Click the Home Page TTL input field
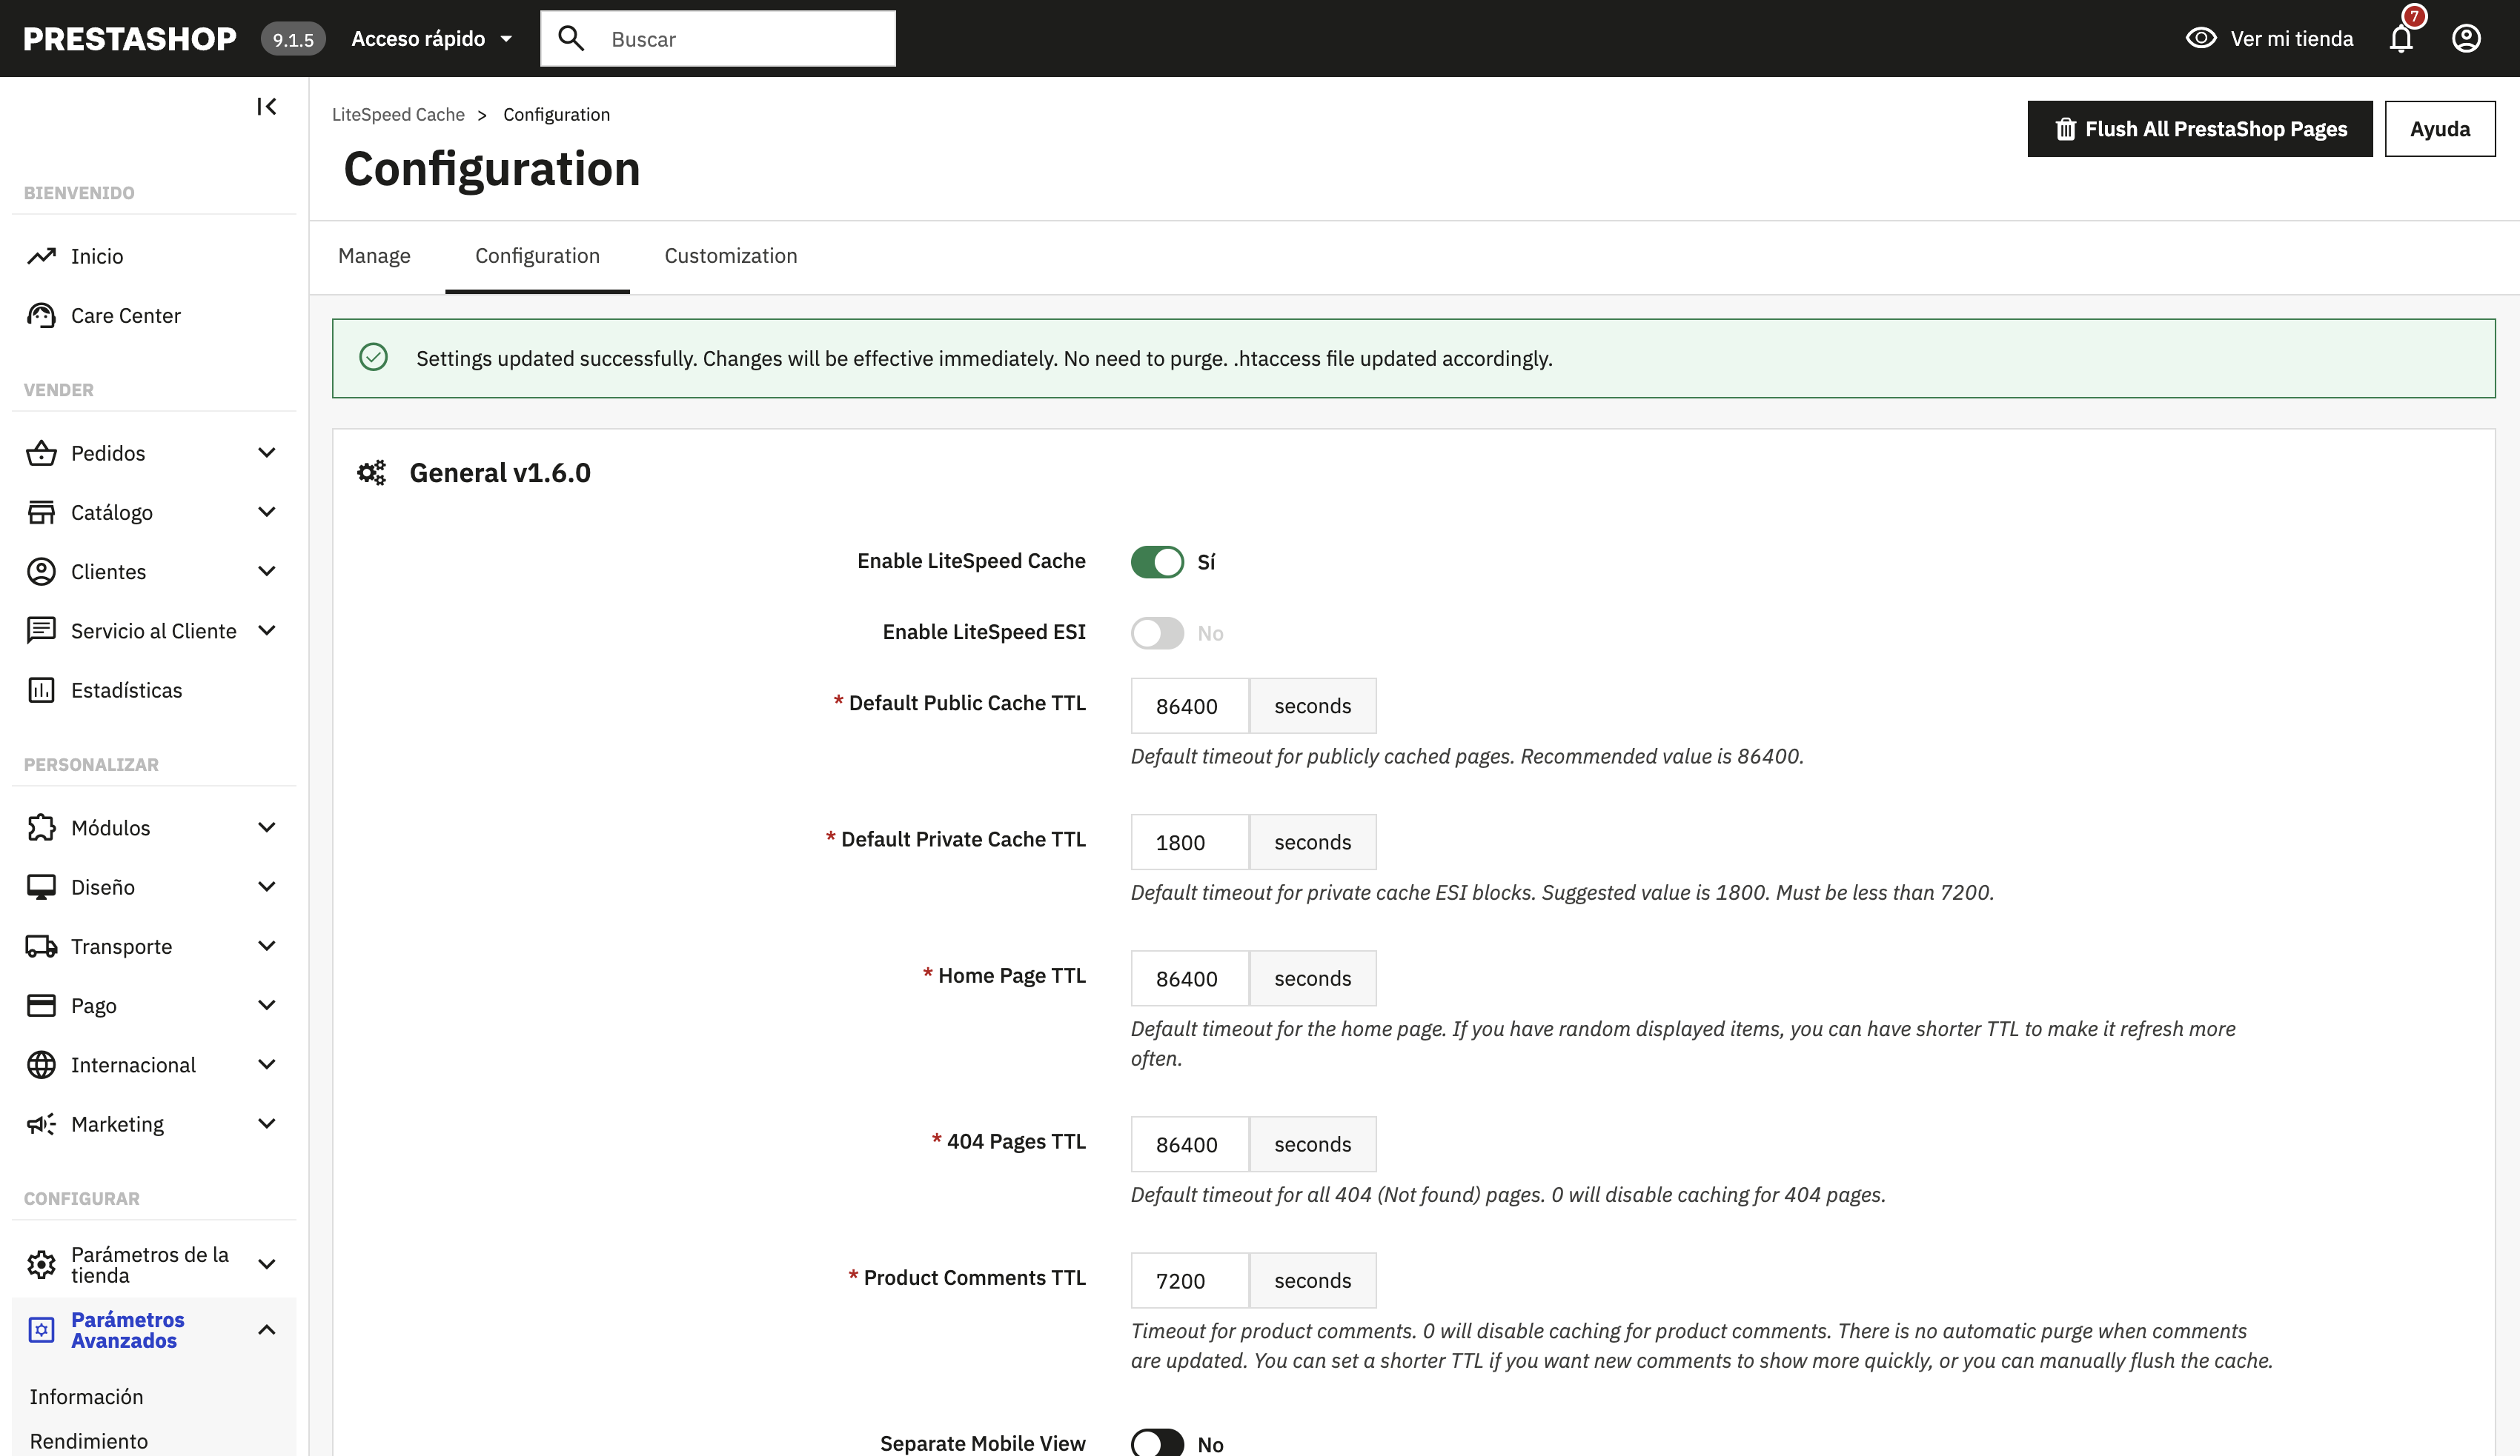The image size is (2520, 1456). point(1189,978)
